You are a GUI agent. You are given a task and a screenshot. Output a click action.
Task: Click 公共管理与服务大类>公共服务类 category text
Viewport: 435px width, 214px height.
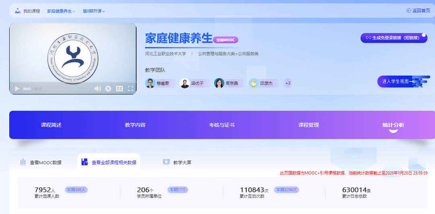click(228, 54)
